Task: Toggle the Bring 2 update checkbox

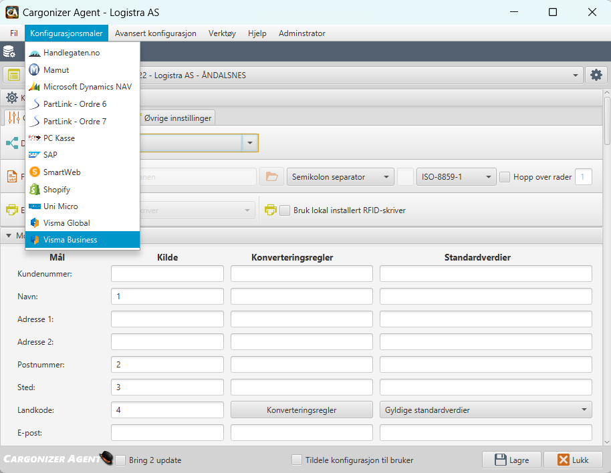Action: pyautogui.click(x=120, y=460)
